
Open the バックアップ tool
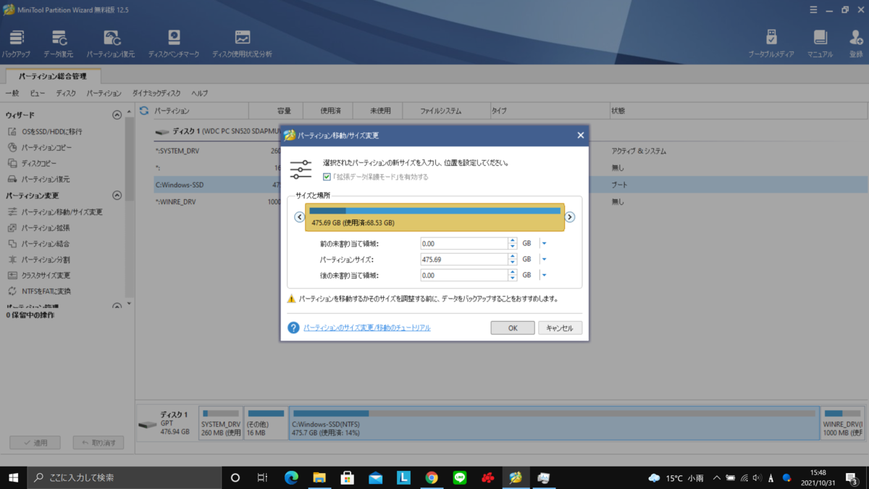(x=17, y=40)
